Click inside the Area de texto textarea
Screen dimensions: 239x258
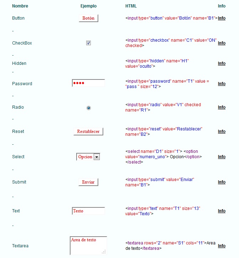pyautogui.click(x=87, y=245)
